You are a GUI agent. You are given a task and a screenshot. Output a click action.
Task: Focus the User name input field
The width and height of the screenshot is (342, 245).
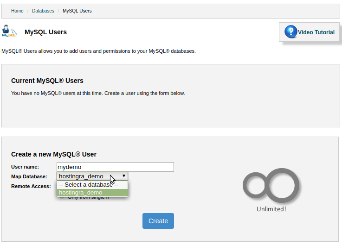(115, 167)
